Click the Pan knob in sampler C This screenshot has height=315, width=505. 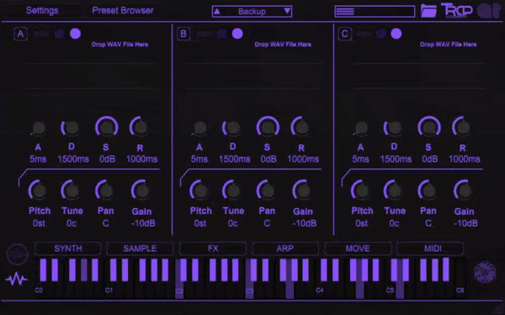428,190
